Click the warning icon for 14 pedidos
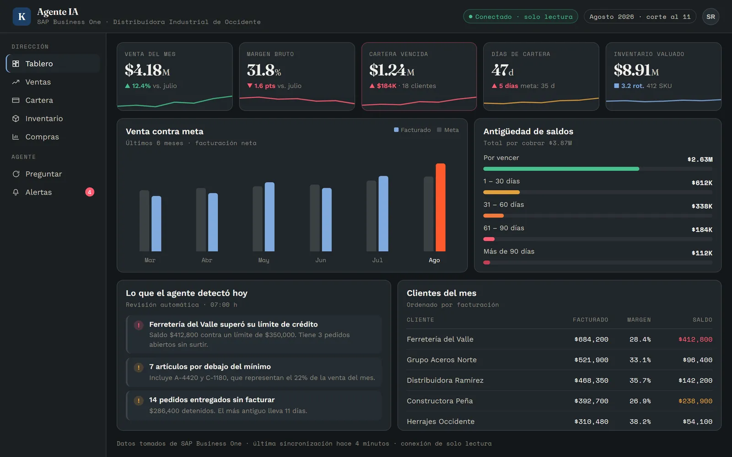Screen dimensions: 732x457 point(138,400)
